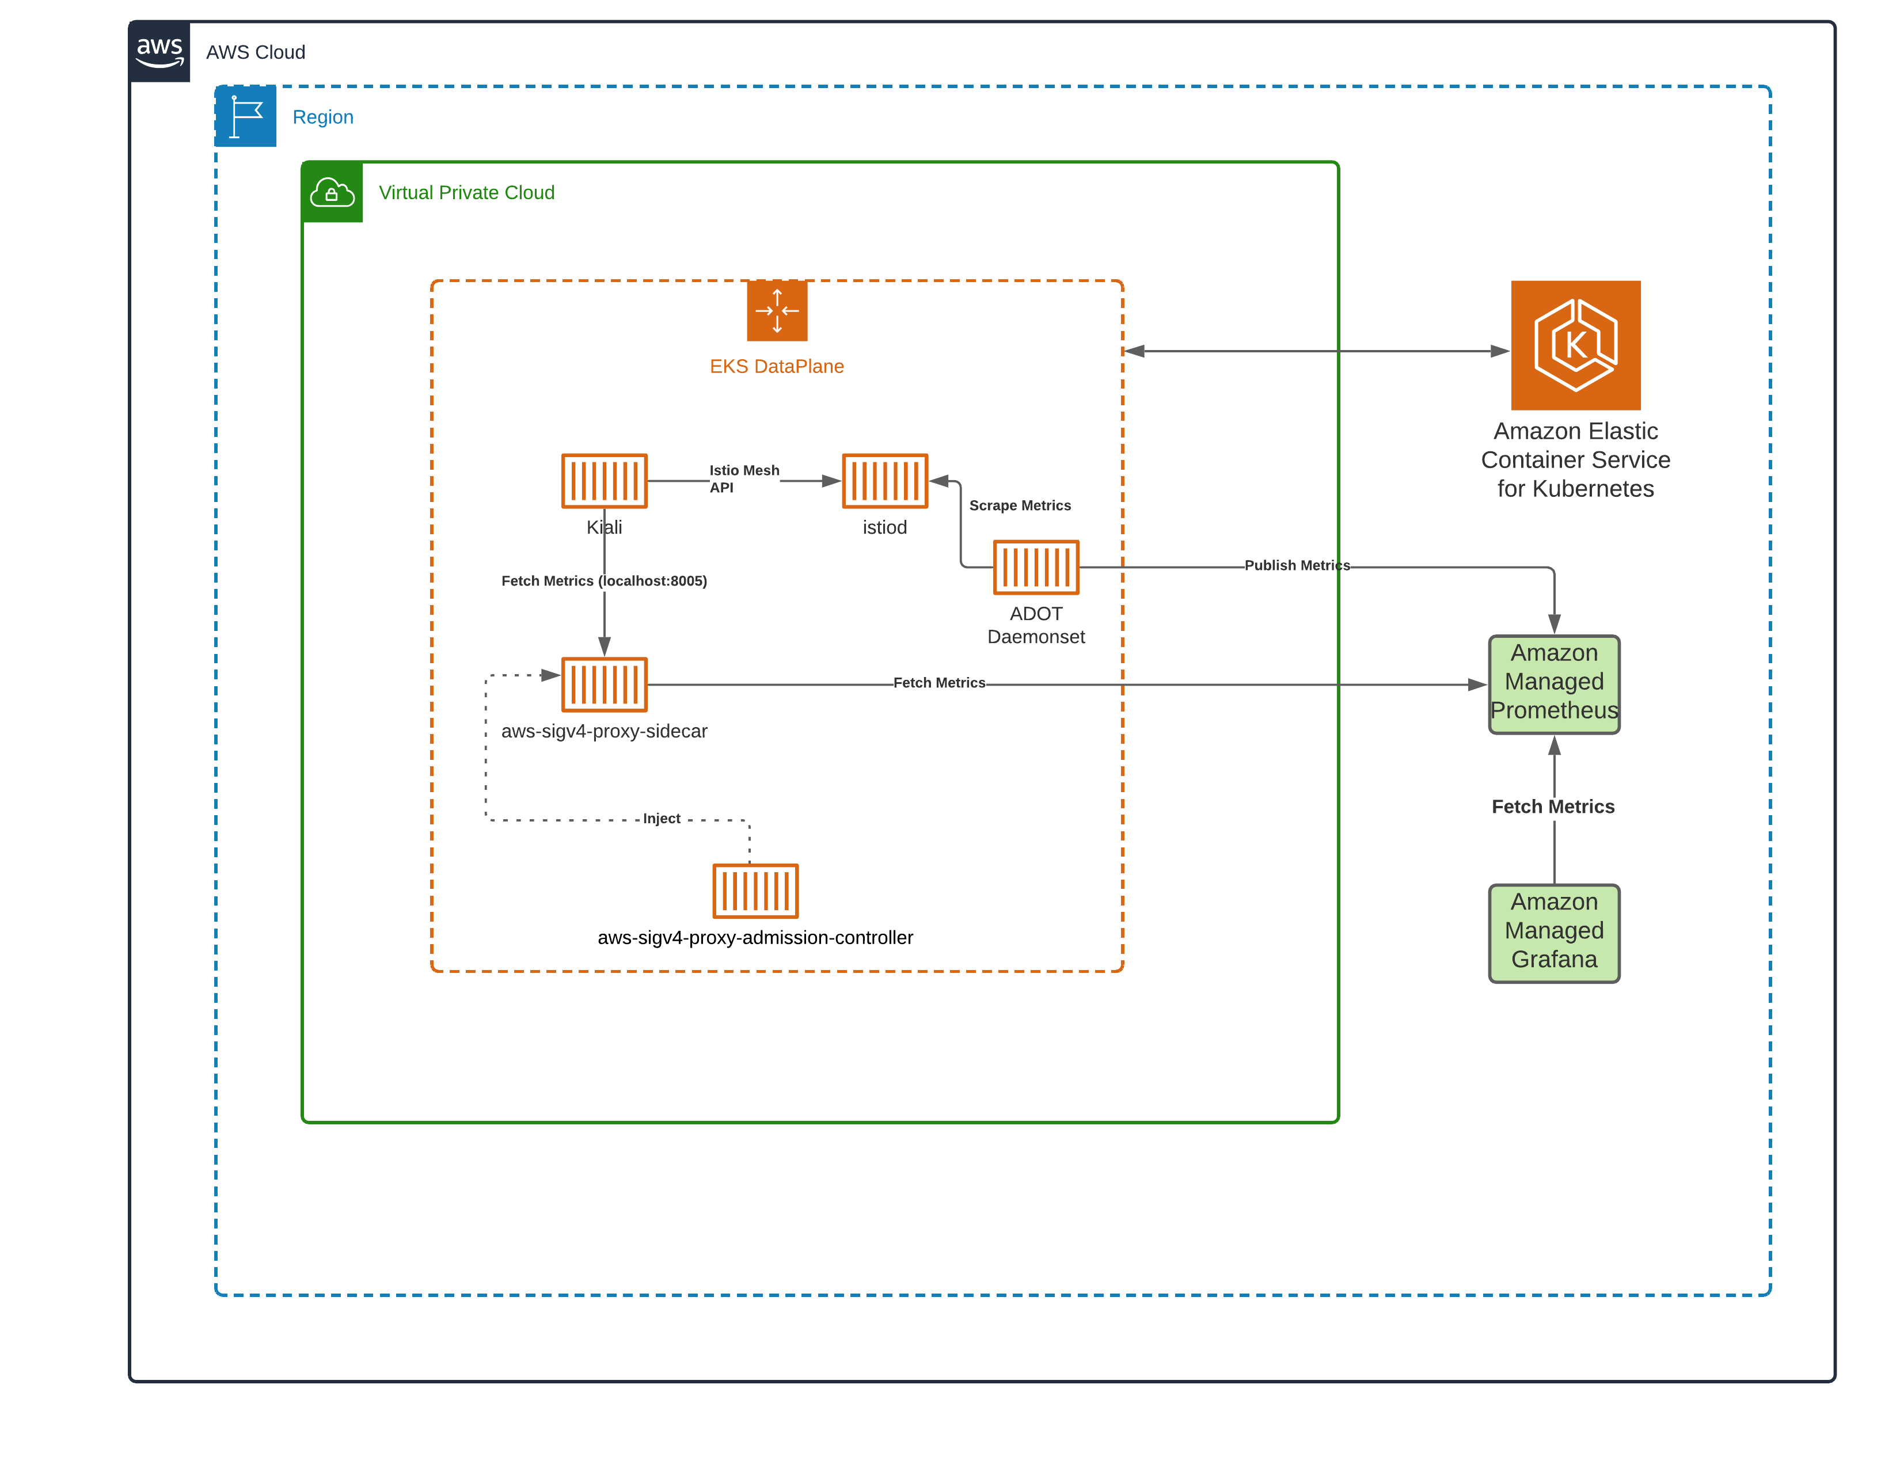Select the EKS DataPlane orange icon
The height and width of the screenshot is (1468, 1900).
click(777, 310)
